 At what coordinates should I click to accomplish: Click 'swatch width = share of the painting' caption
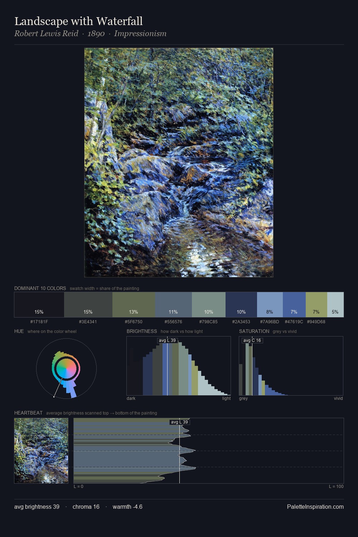tap(105, 289)
